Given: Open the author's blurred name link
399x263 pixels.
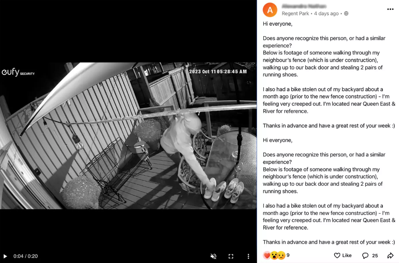Looking at the screenshot, I should 304,6.
